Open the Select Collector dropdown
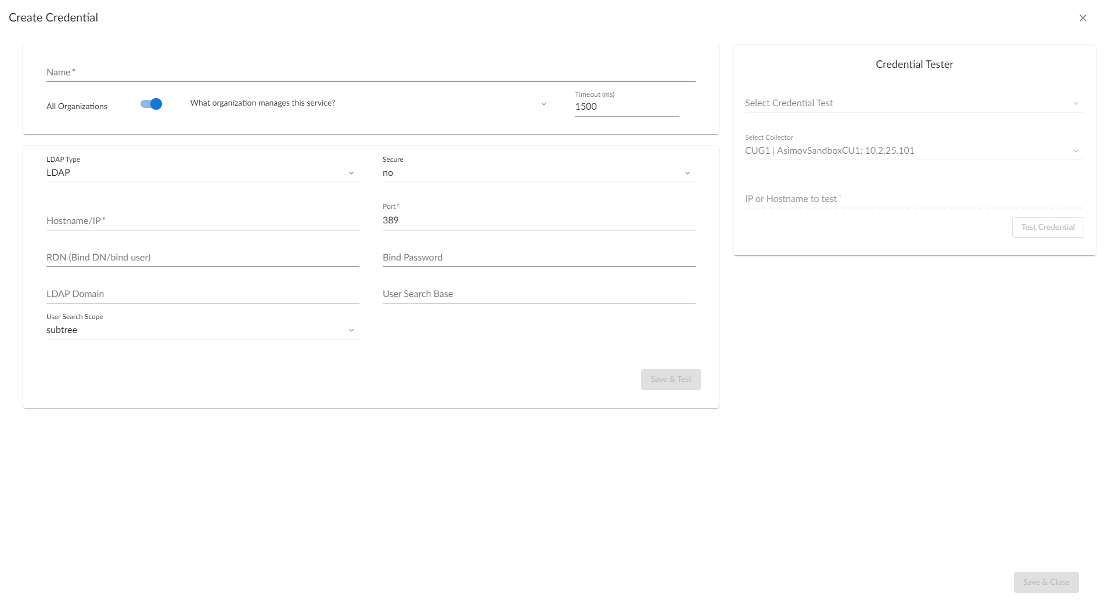1108x604 pixels. coord(913,151)
